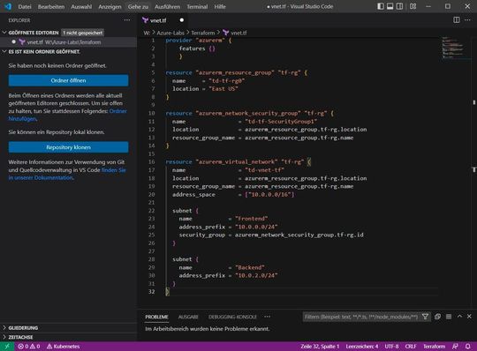Click the VS Code logo icon

pos(8,6)
